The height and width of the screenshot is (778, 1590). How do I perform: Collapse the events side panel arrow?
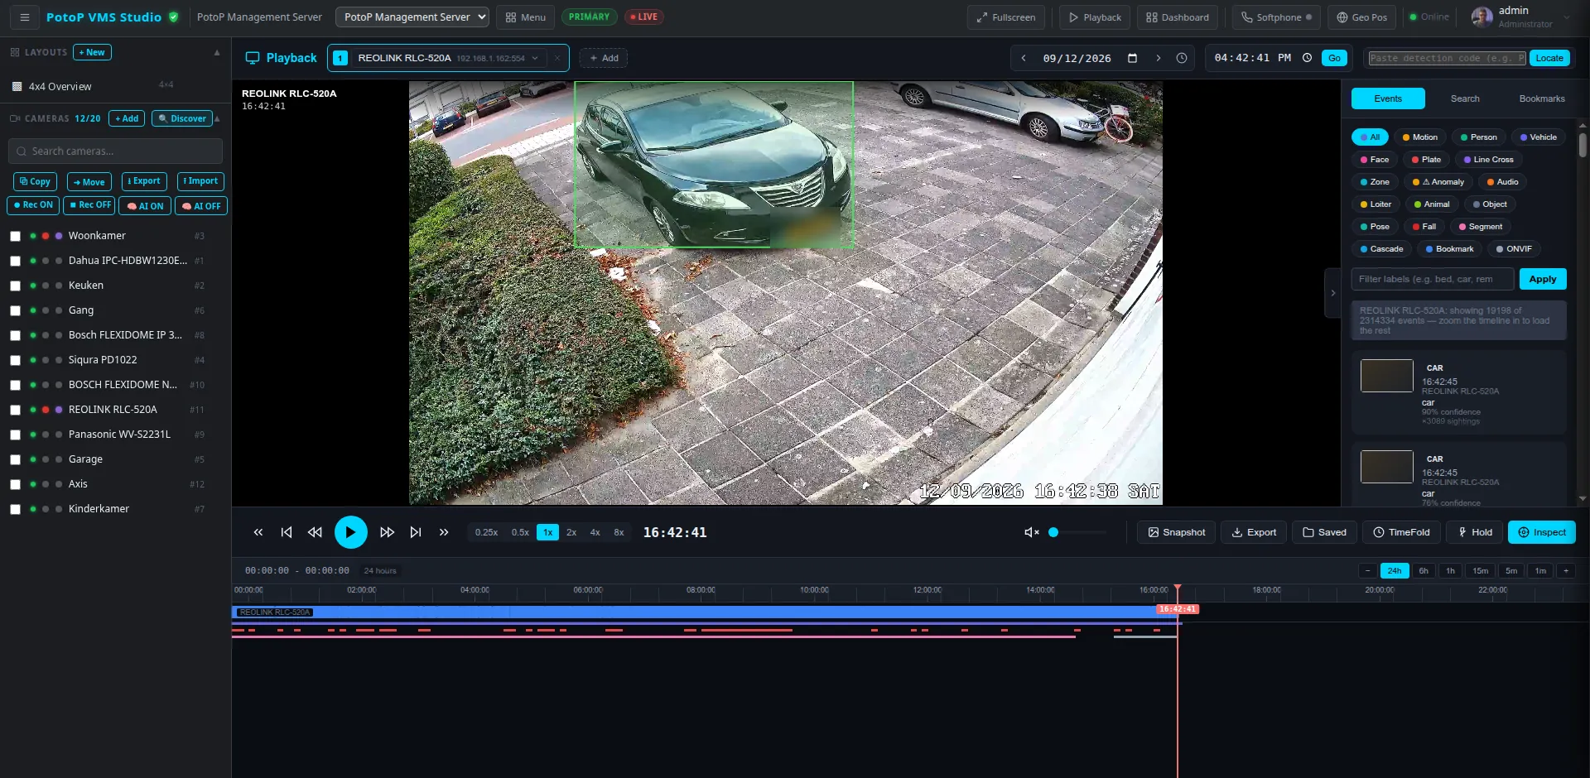coord(1332,293)
